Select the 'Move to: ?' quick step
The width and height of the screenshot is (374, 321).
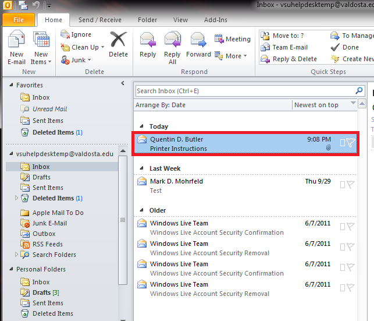point(282,36)
